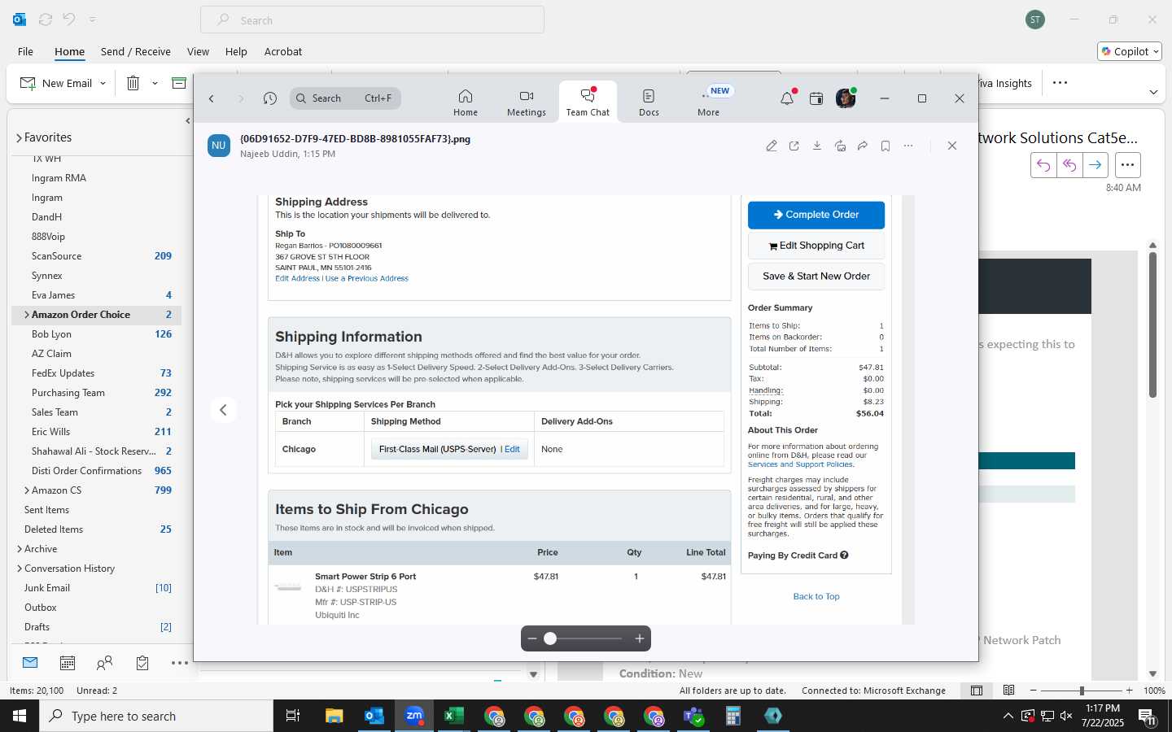This screenshot has height=732, width=1172.
Task: Click Zoom history clock icon
Action: tap(270, 98)
